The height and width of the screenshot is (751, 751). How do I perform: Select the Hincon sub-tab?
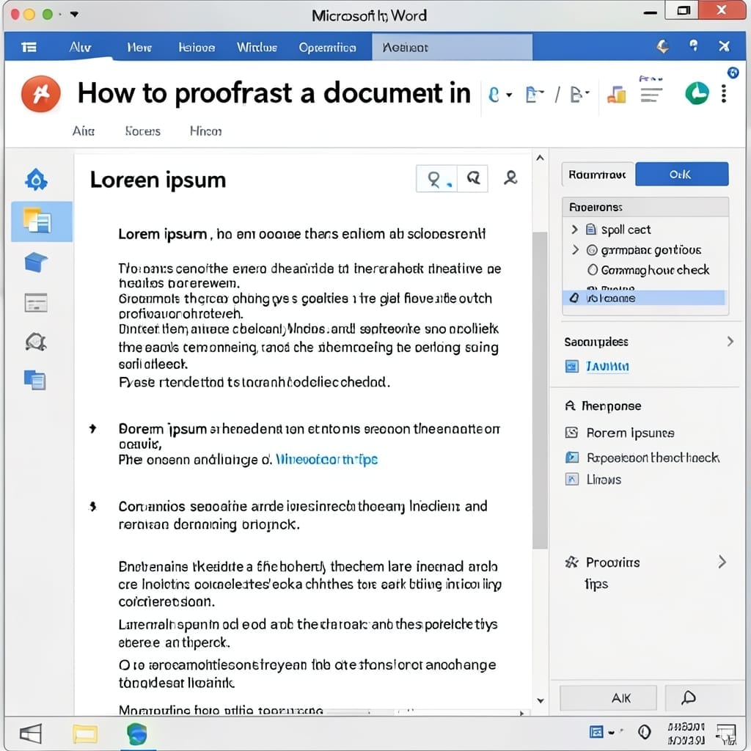click(205, 131)
